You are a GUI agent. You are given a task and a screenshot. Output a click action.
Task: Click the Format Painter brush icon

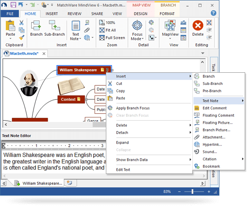click(21, 37)
